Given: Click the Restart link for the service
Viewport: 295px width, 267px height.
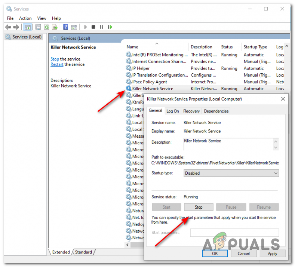Looking at the screenshot, I should pyautogui.click(x=57, y=65).
